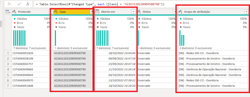Click "3 distinto(s), 0 exclusivo(s)" under Grupo de atribuição

(195, 48)
